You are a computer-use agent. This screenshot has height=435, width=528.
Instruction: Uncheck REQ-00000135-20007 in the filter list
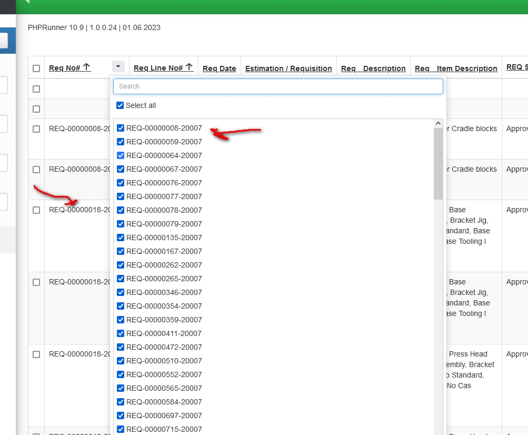pos(120,238)
